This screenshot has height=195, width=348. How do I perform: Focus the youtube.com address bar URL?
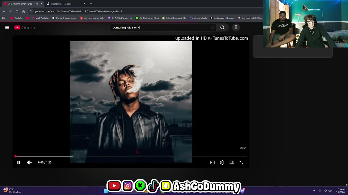(78, 11)
